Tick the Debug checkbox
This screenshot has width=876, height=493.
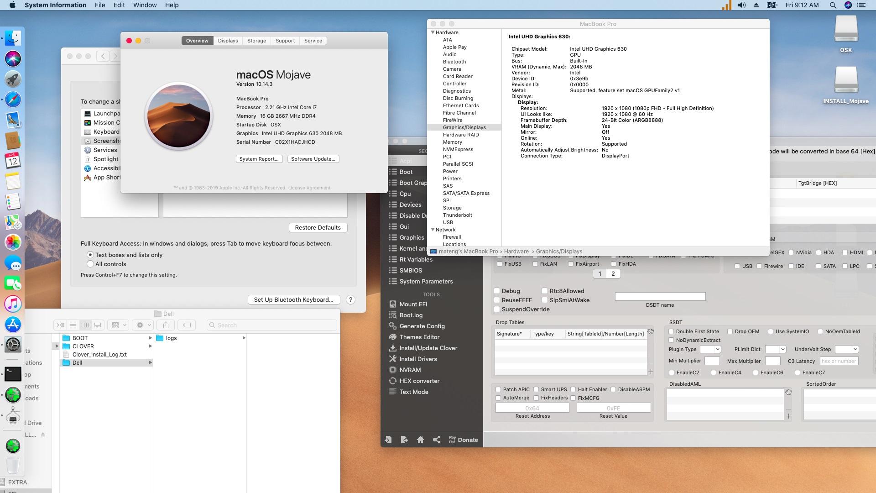[x=497, y=291]
